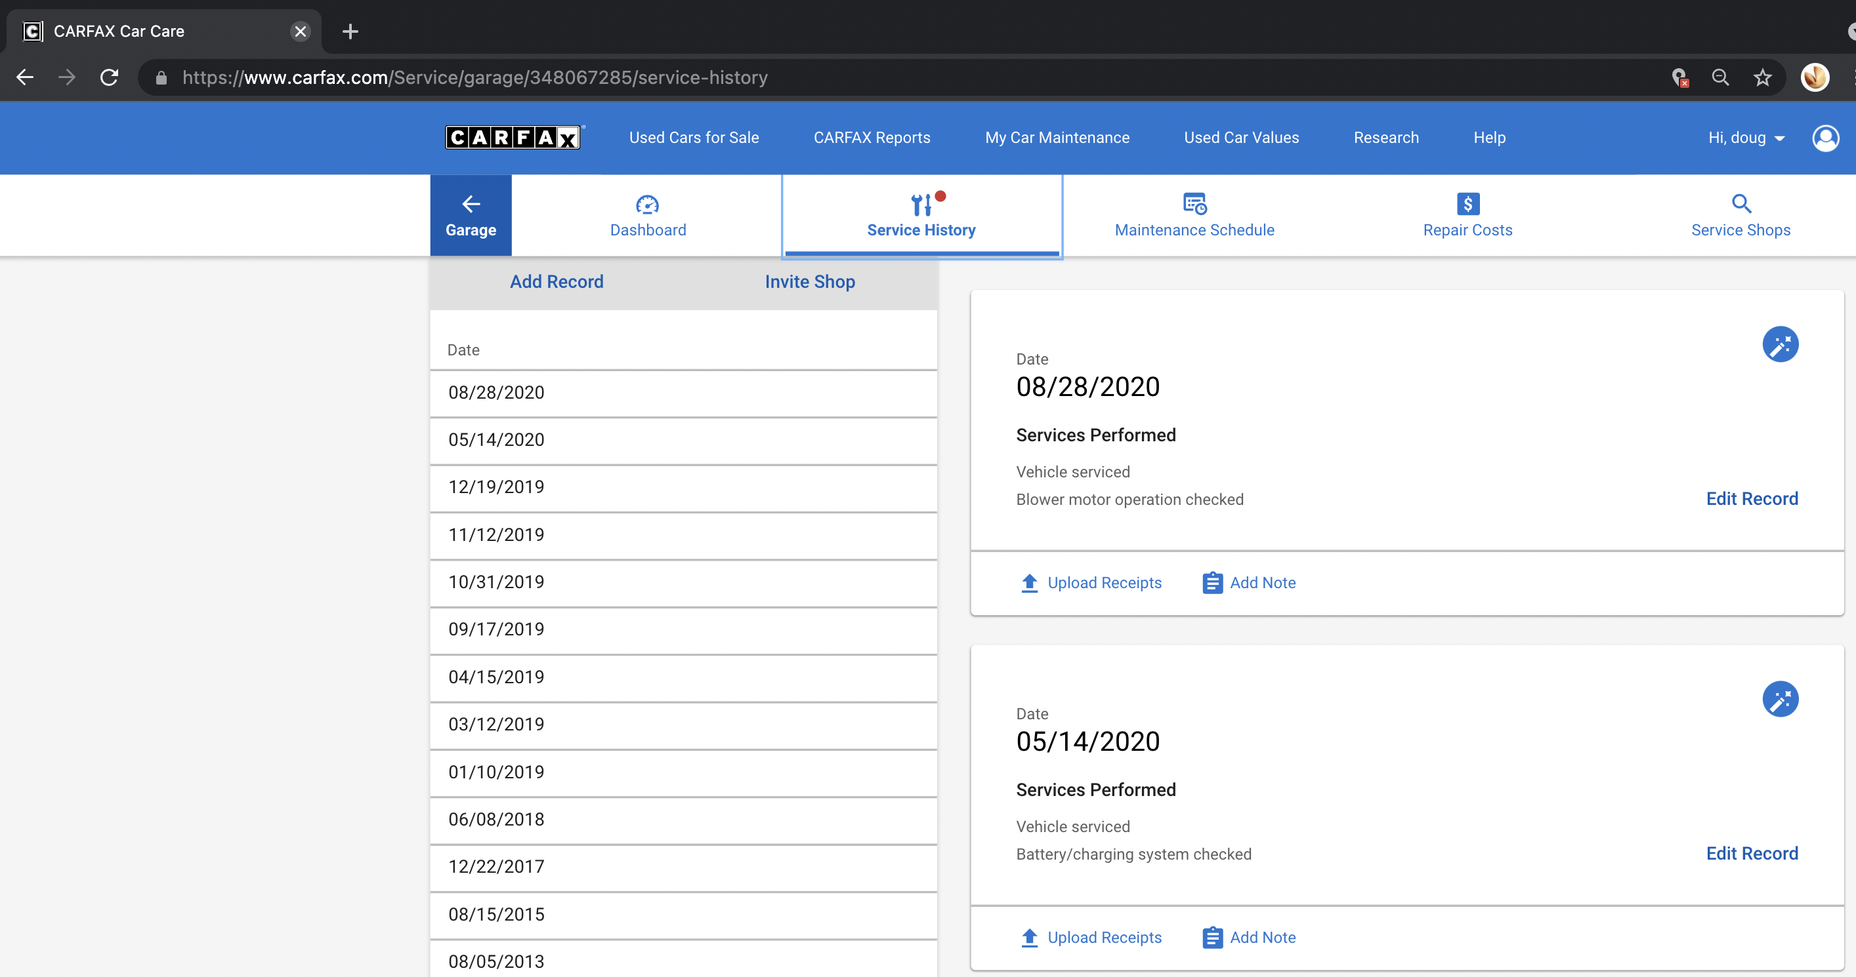Close the CARFAX Car Care tab
1856x977 pixels.
pos(301,31)
